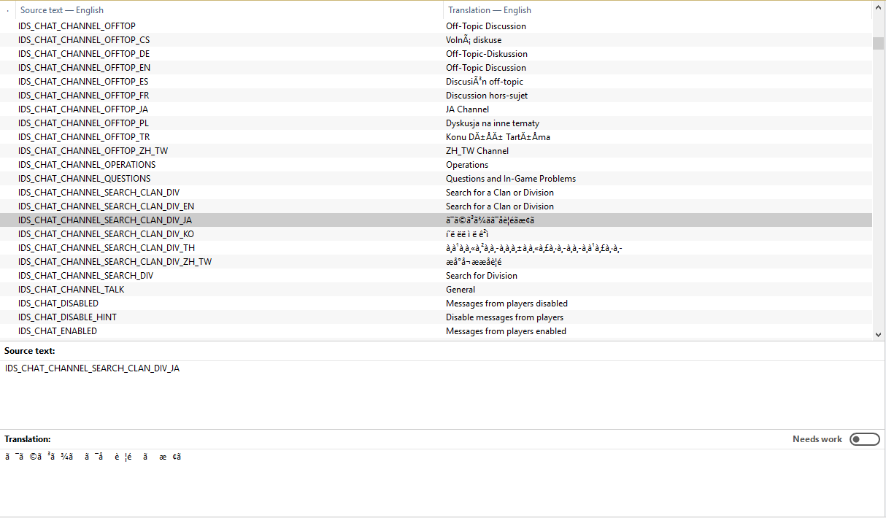
Task: Click the scrollbar down arrow in list
Action: (x=878, y=334)
